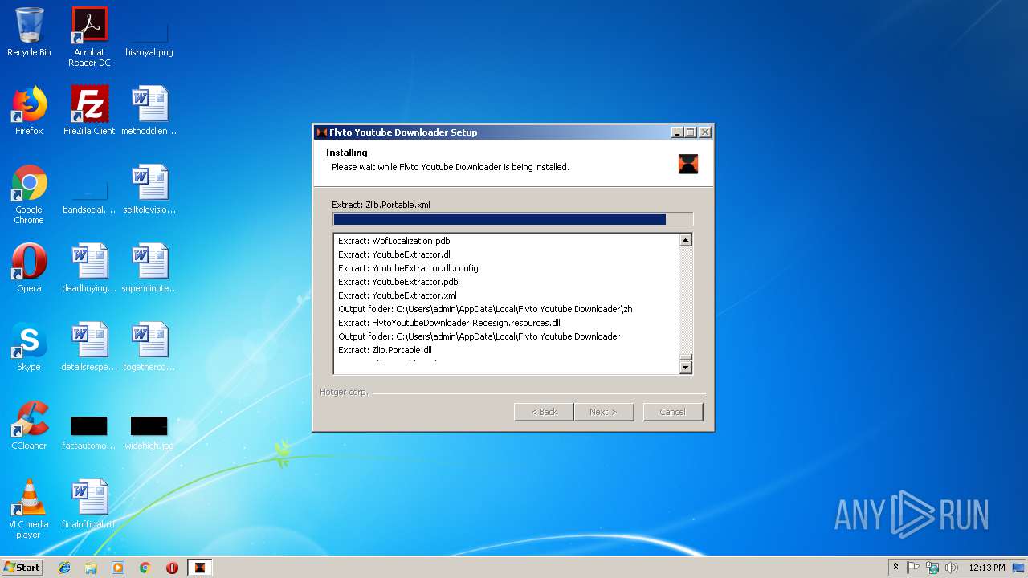Viewport: 1028px width, 578px height.
Task: Click the 'Hotger corp.' label
Action: click(x=344, y=392)
